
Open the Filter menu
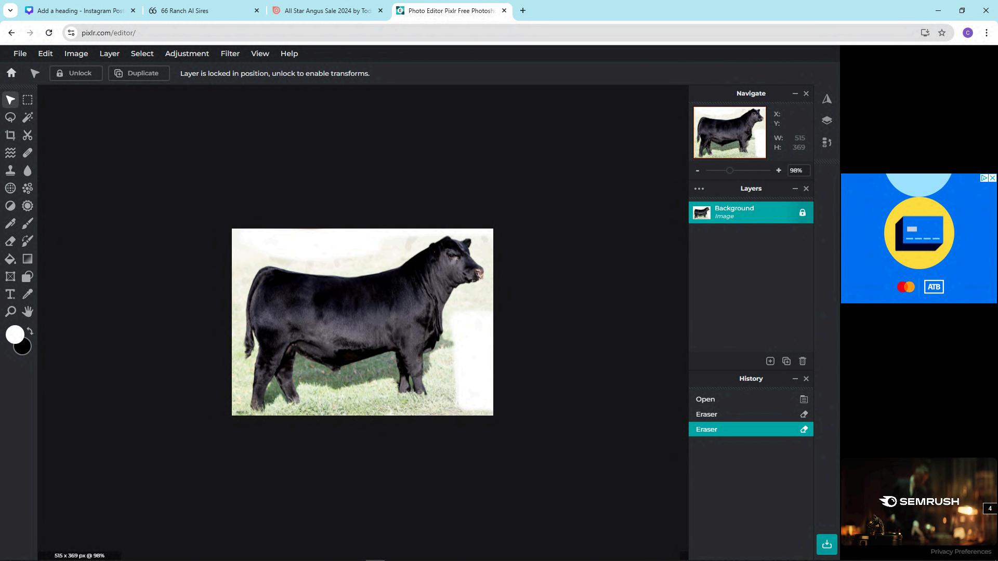[230, 54]
